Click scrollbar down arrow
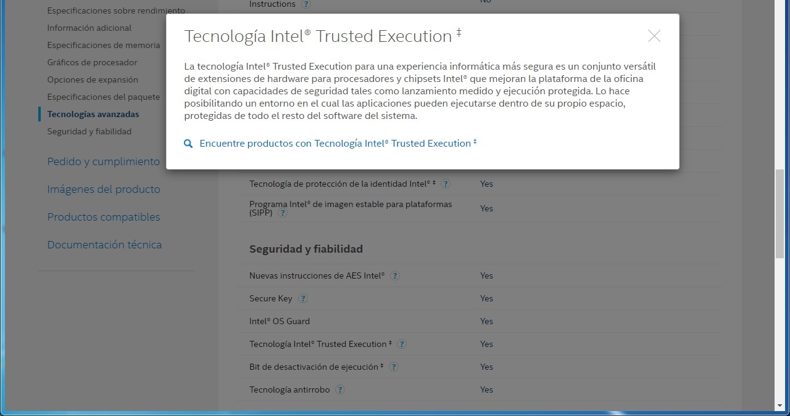 [780, 406]
